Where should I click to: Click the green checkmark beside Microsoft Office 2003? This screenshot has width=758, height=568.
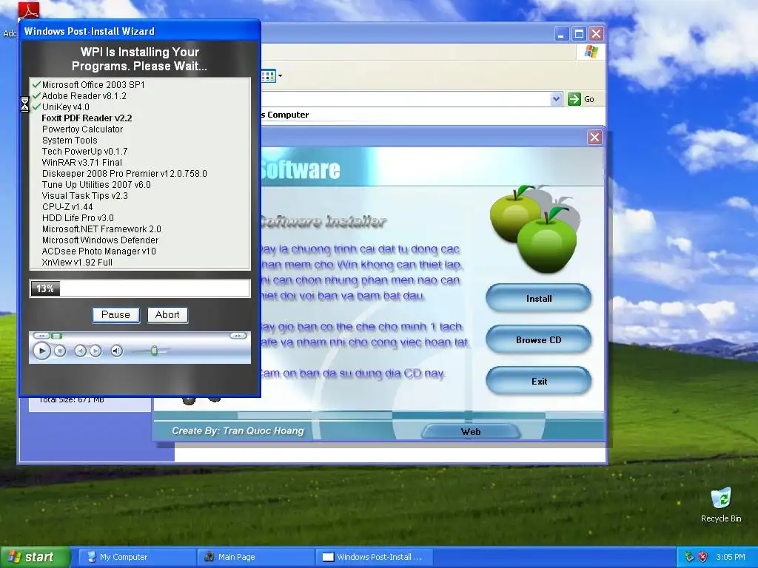(x=36, y=84)
